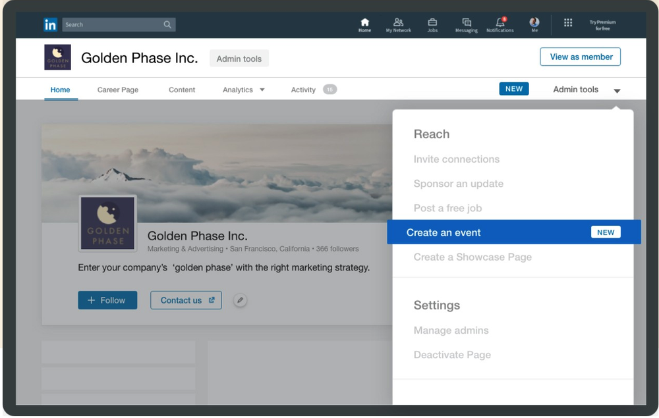Click the company tagline text
This screenshot has height=418, width=659.
click(223, 268)
